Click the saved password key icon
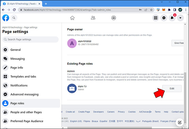Viewport: 189px width, 129px height. (x=140, y=10)
